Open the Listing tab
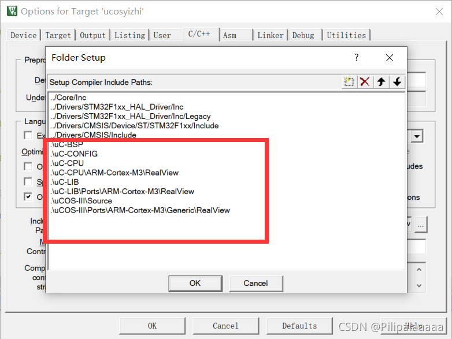Screen dimensions: 452x339 tap(129, 35)
